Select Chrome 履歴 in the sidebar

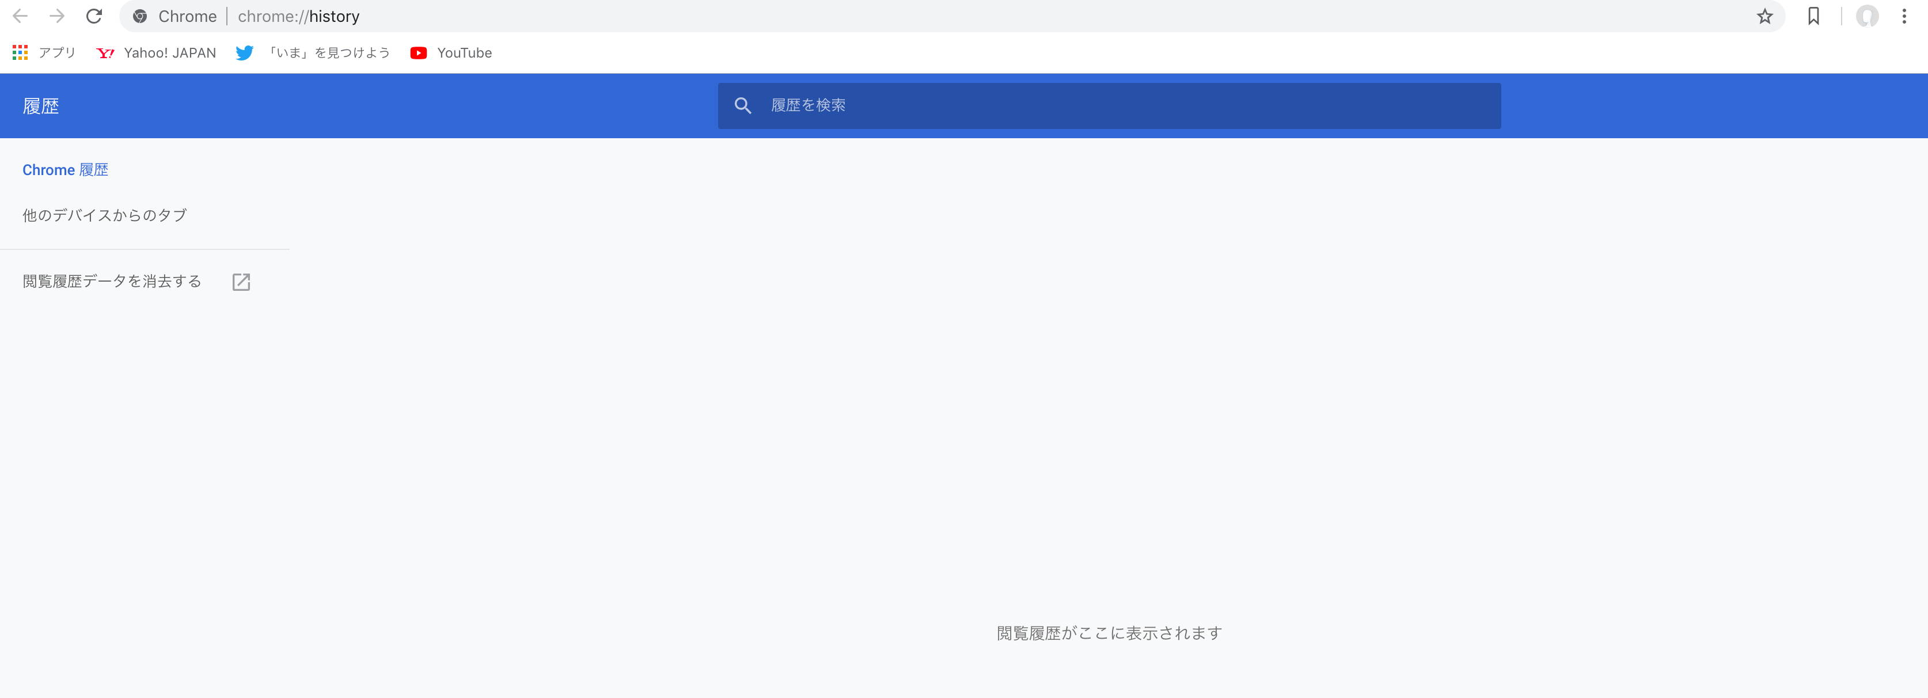click(x=65, y=170)
